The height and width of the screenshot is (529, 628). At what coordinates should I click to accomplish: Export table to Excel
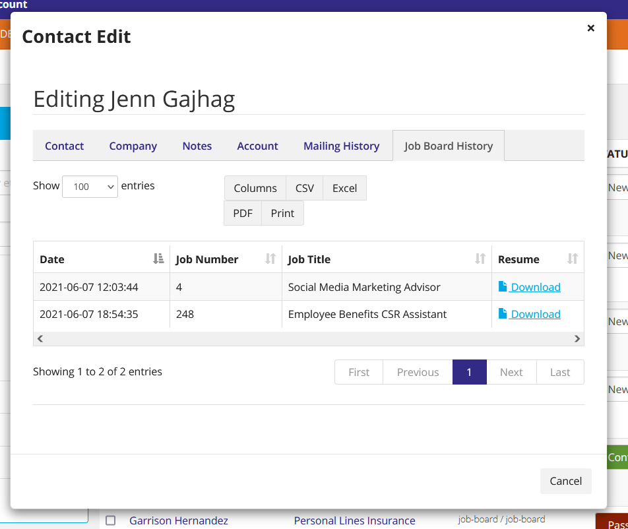(344, 188)
